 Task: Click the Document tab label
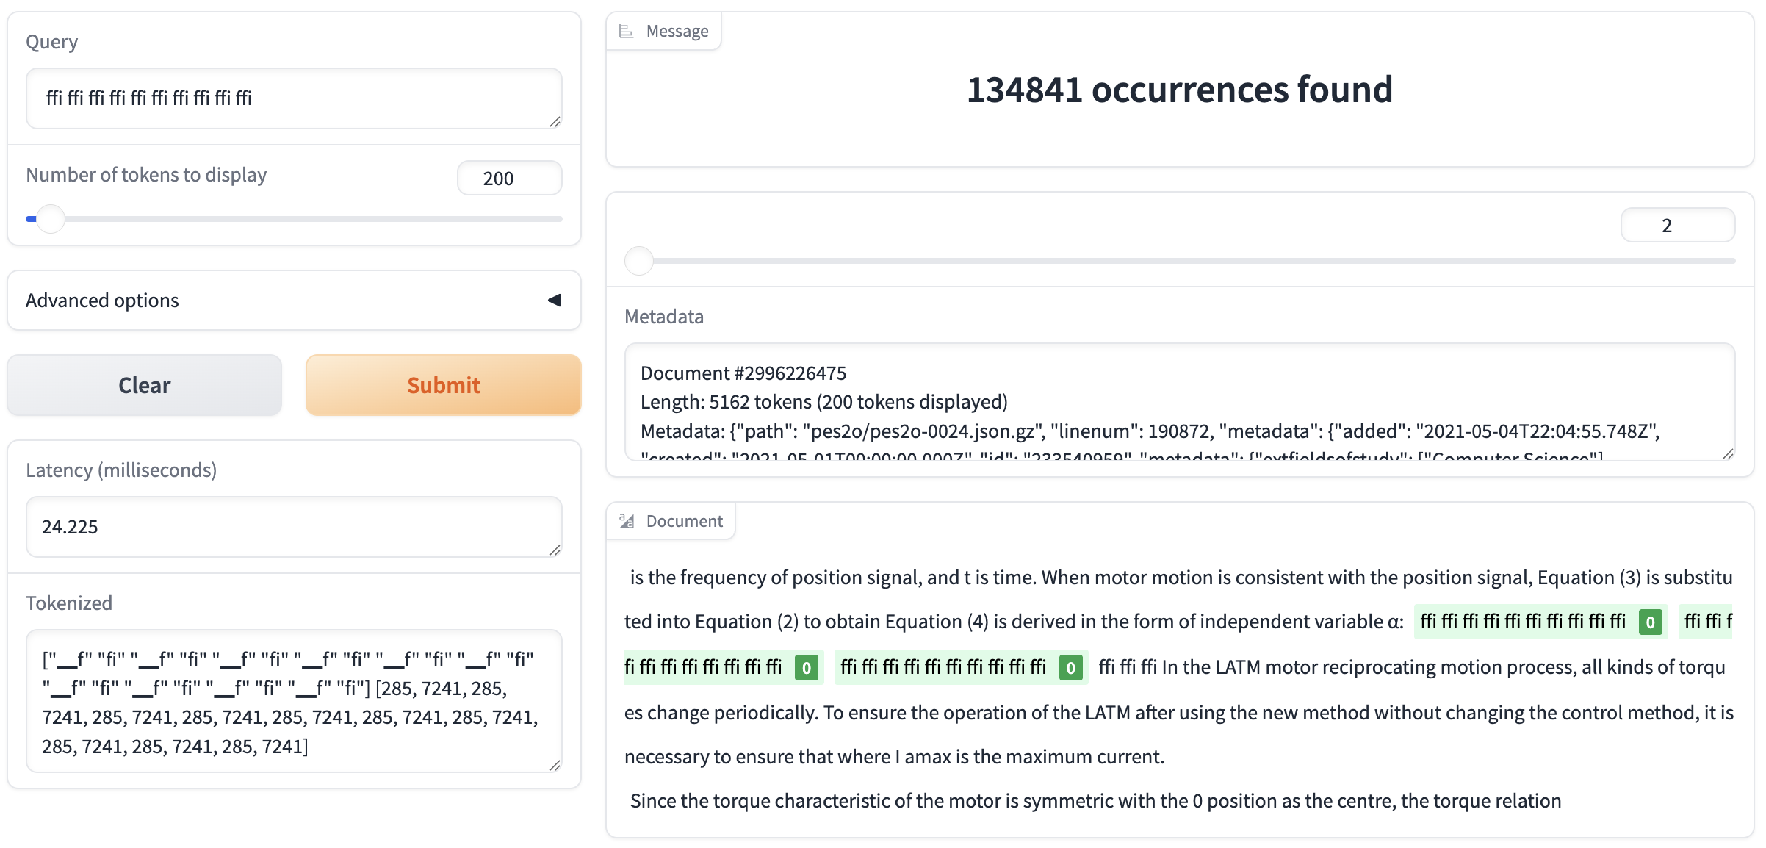click(x=684, y=521)
